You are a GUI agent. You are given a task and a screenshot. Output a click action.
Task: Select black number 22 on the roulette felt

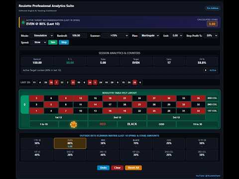coord(139,111)
